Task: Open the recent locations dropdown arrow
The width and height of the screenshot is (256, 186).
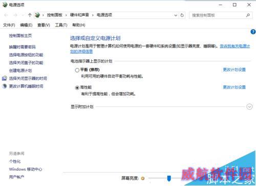Action: click(x=23, y=15)
